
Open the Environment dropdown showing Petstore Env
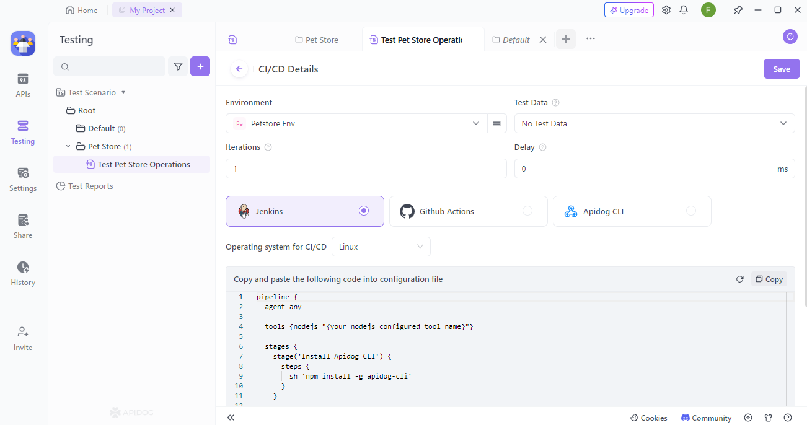point(356,124)
